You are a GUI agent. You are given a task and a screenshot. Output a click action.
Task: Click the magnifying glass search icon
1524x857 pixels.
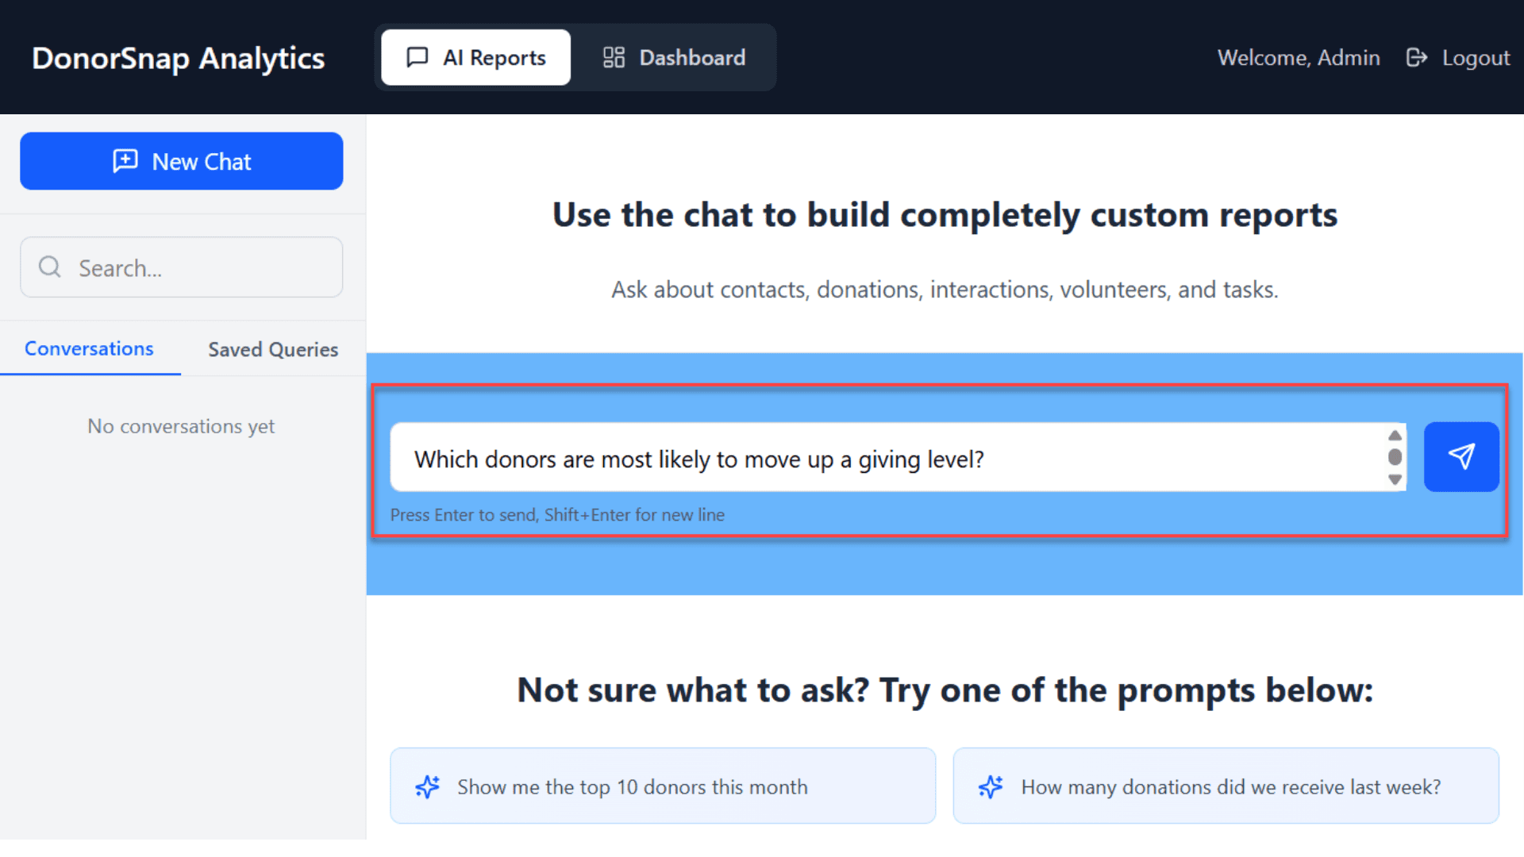tap(50, 267)
